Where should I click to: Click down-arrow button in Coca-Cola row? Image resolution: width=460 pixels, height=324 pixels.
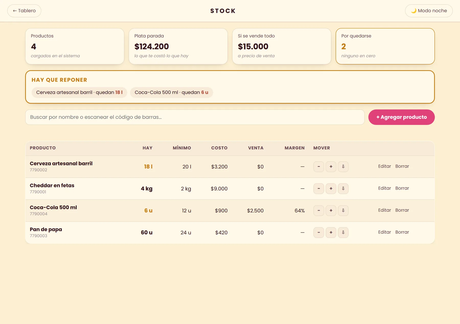pyautogui.click(x=343, y=211)
